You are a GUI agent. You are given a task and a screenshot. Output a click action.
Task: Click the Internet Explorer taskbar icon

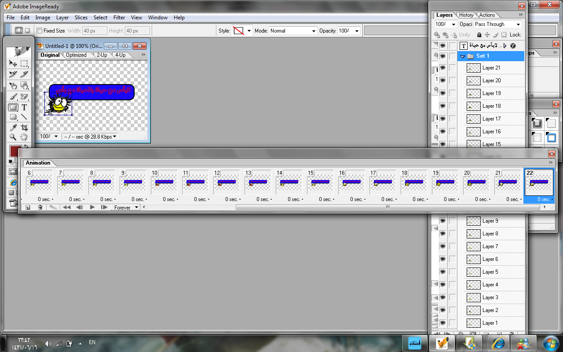(x=498, y=342)
